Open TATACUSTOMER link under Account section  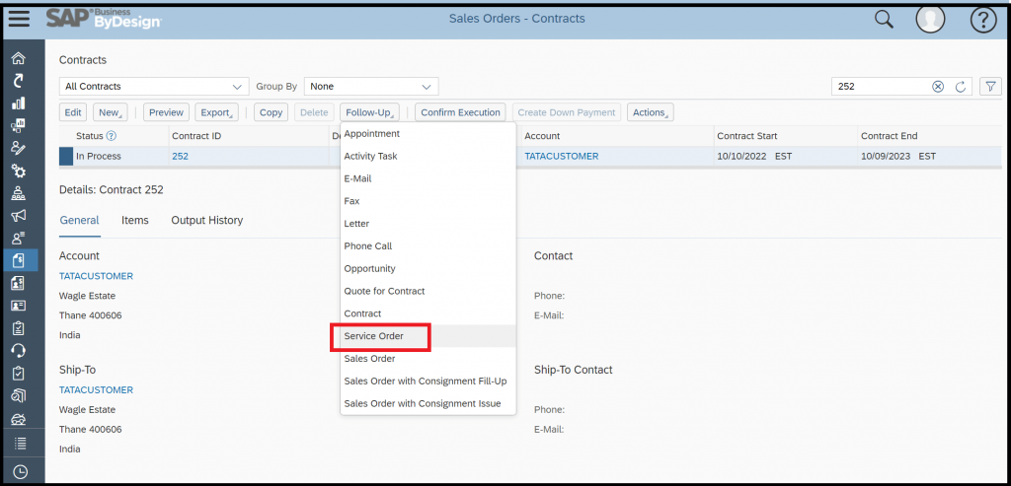pos(96,276)
